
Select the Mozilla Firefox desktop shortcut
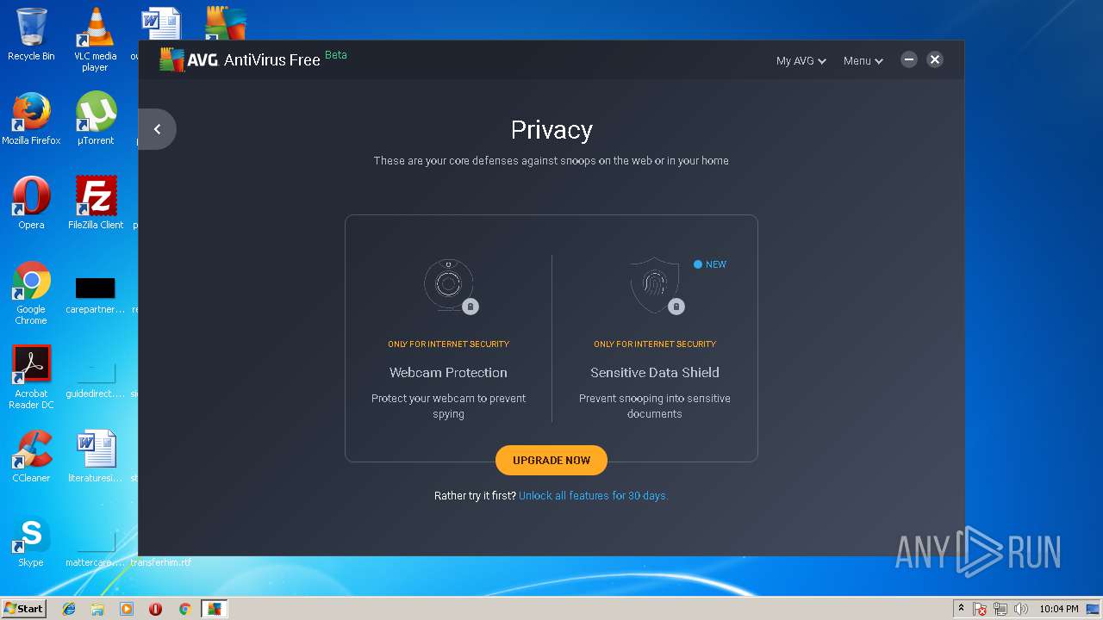tap(31, 119)
